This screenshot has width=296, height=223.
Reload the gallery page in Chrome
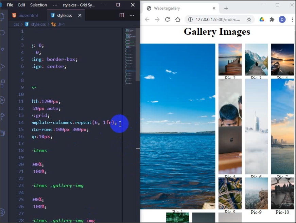point(167,19)
